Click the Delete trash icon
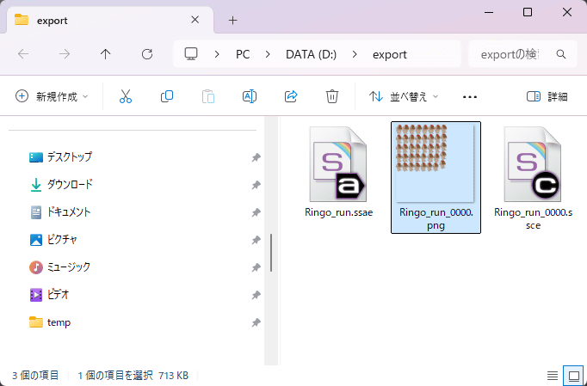587x386 pixels. 332,96
